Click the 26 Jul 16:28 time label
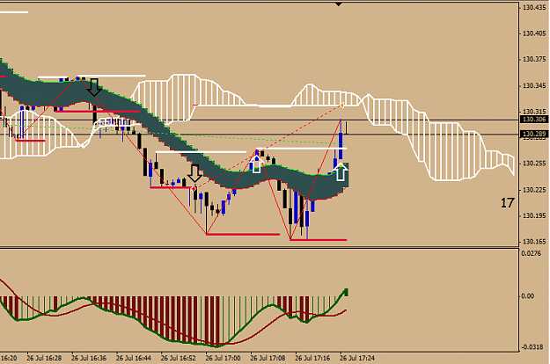This screenshot has height=364, width=550. (x=45, y=359)
